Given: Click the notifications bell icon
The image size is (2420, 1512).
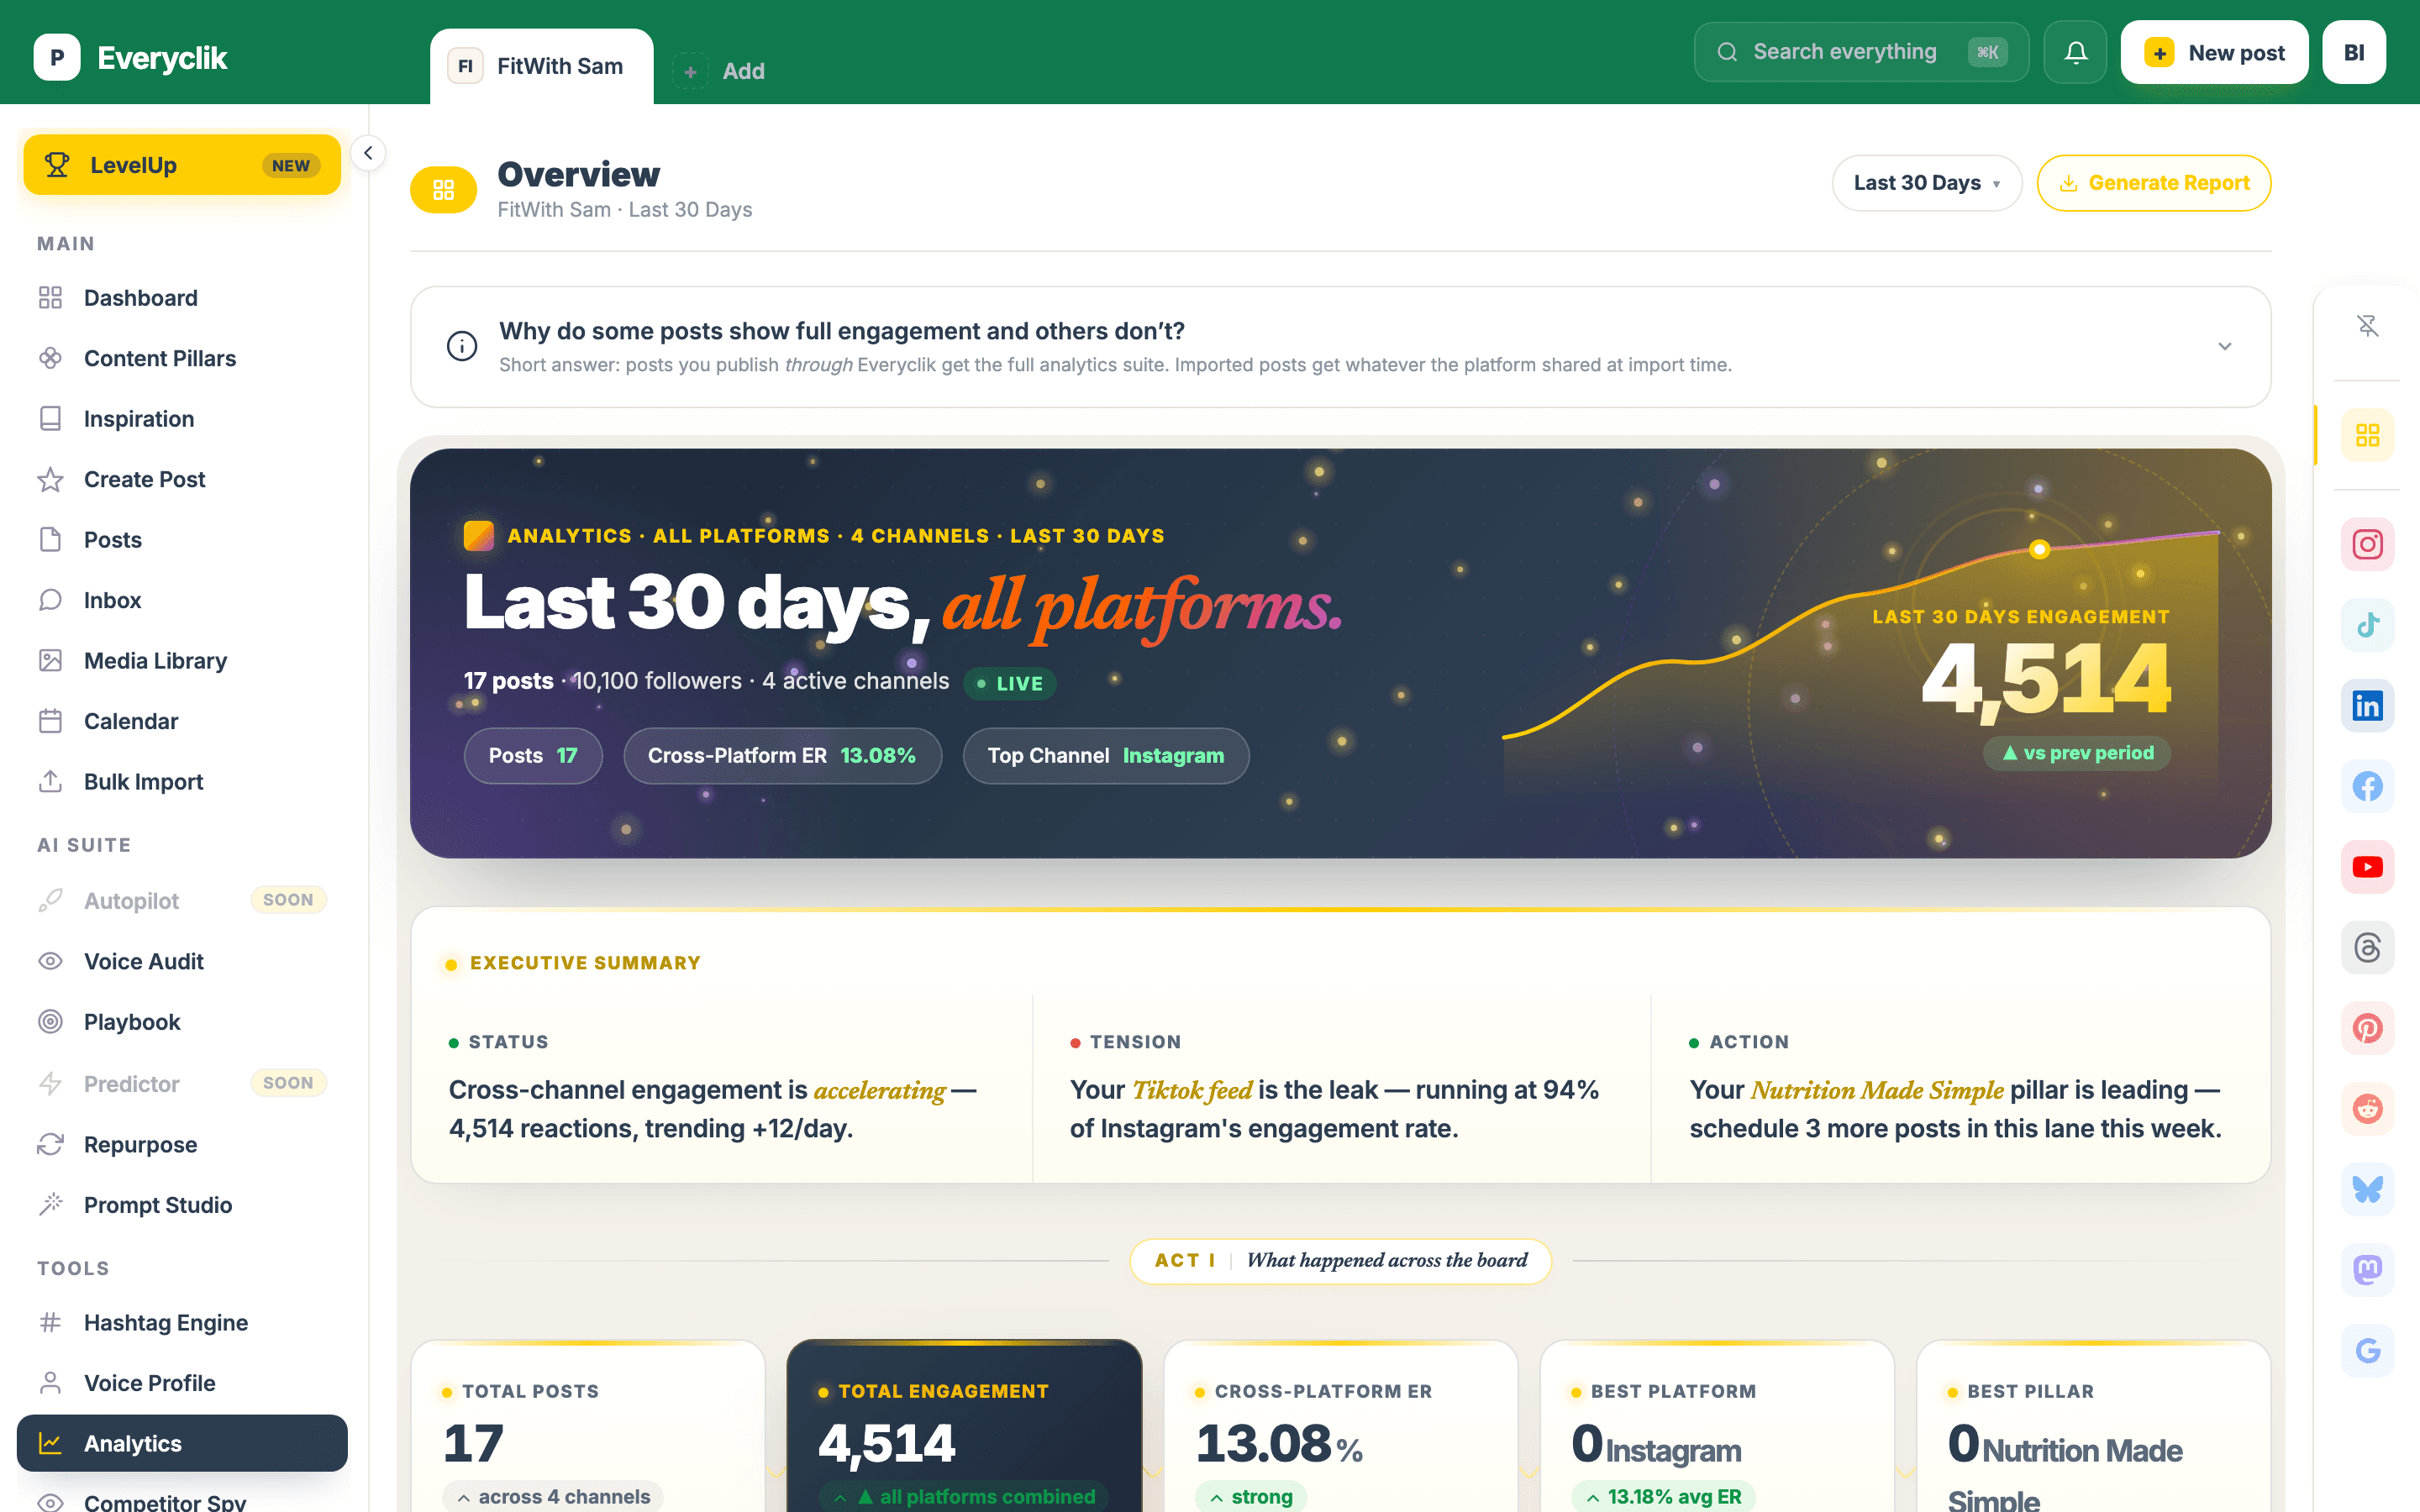Looking at the screenshot, I should point(2075,52).
